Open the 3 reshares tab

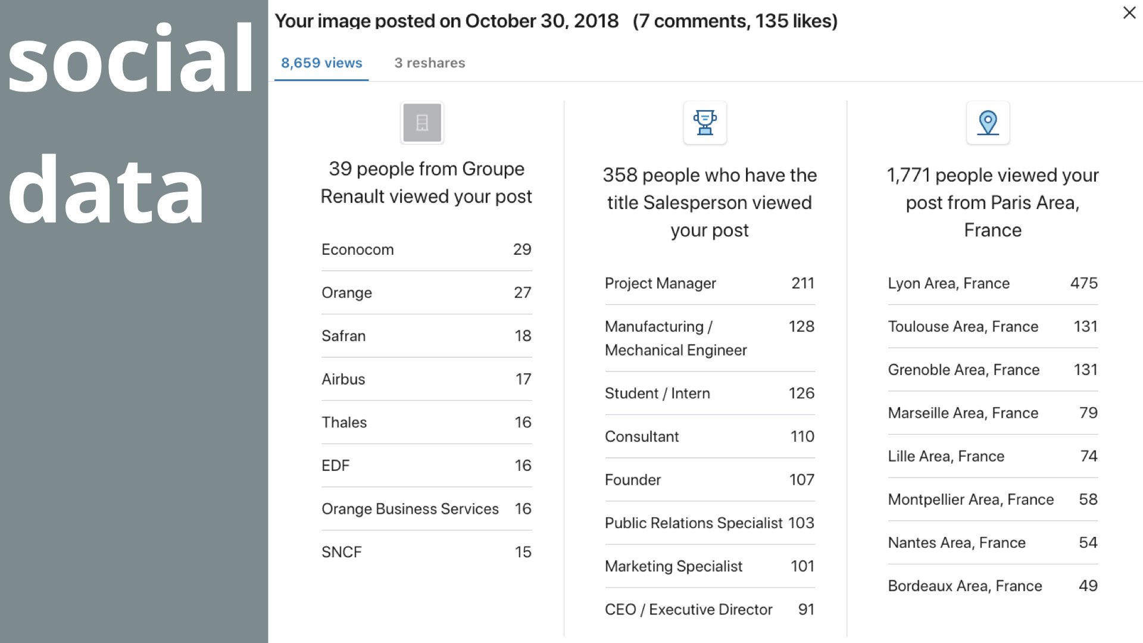click(x=430, y=63)
